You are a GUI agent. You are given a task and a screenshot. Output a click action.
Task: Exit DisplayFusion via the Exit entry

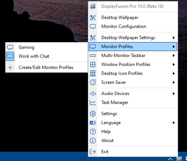(133, 152)
